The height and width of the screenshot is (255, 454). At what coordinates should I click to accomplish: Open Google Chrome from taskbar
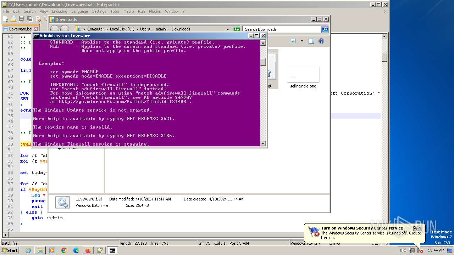pyautogui.click(x=64, y=250)
